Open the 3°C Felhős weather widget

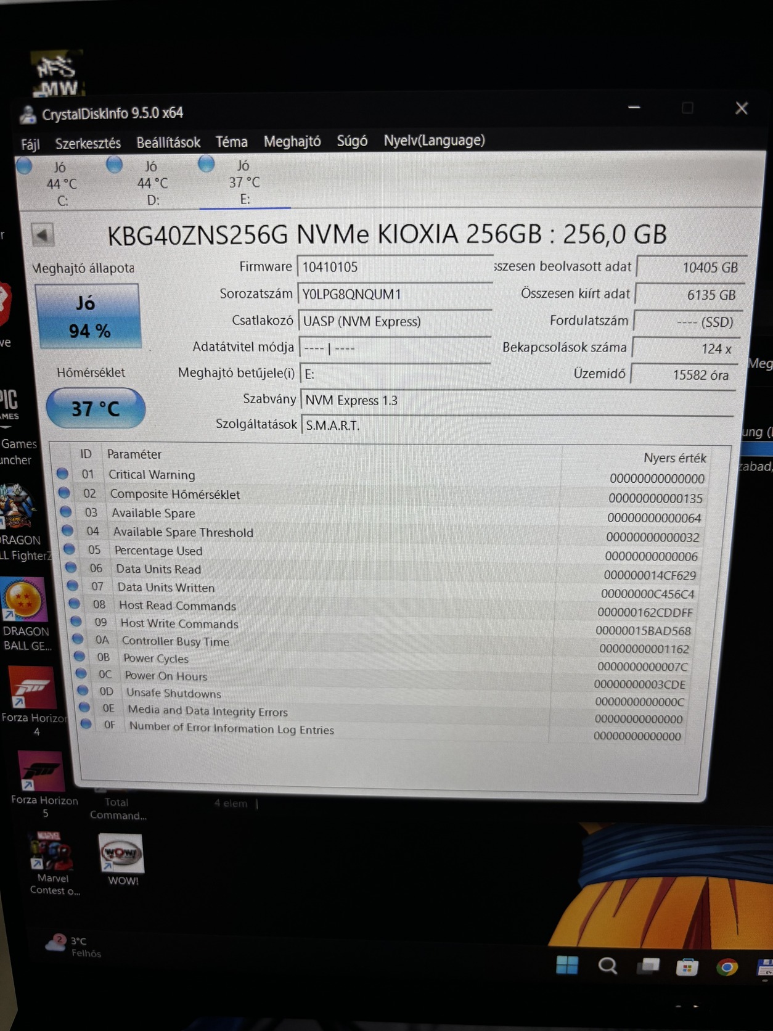tap(73, 946)
